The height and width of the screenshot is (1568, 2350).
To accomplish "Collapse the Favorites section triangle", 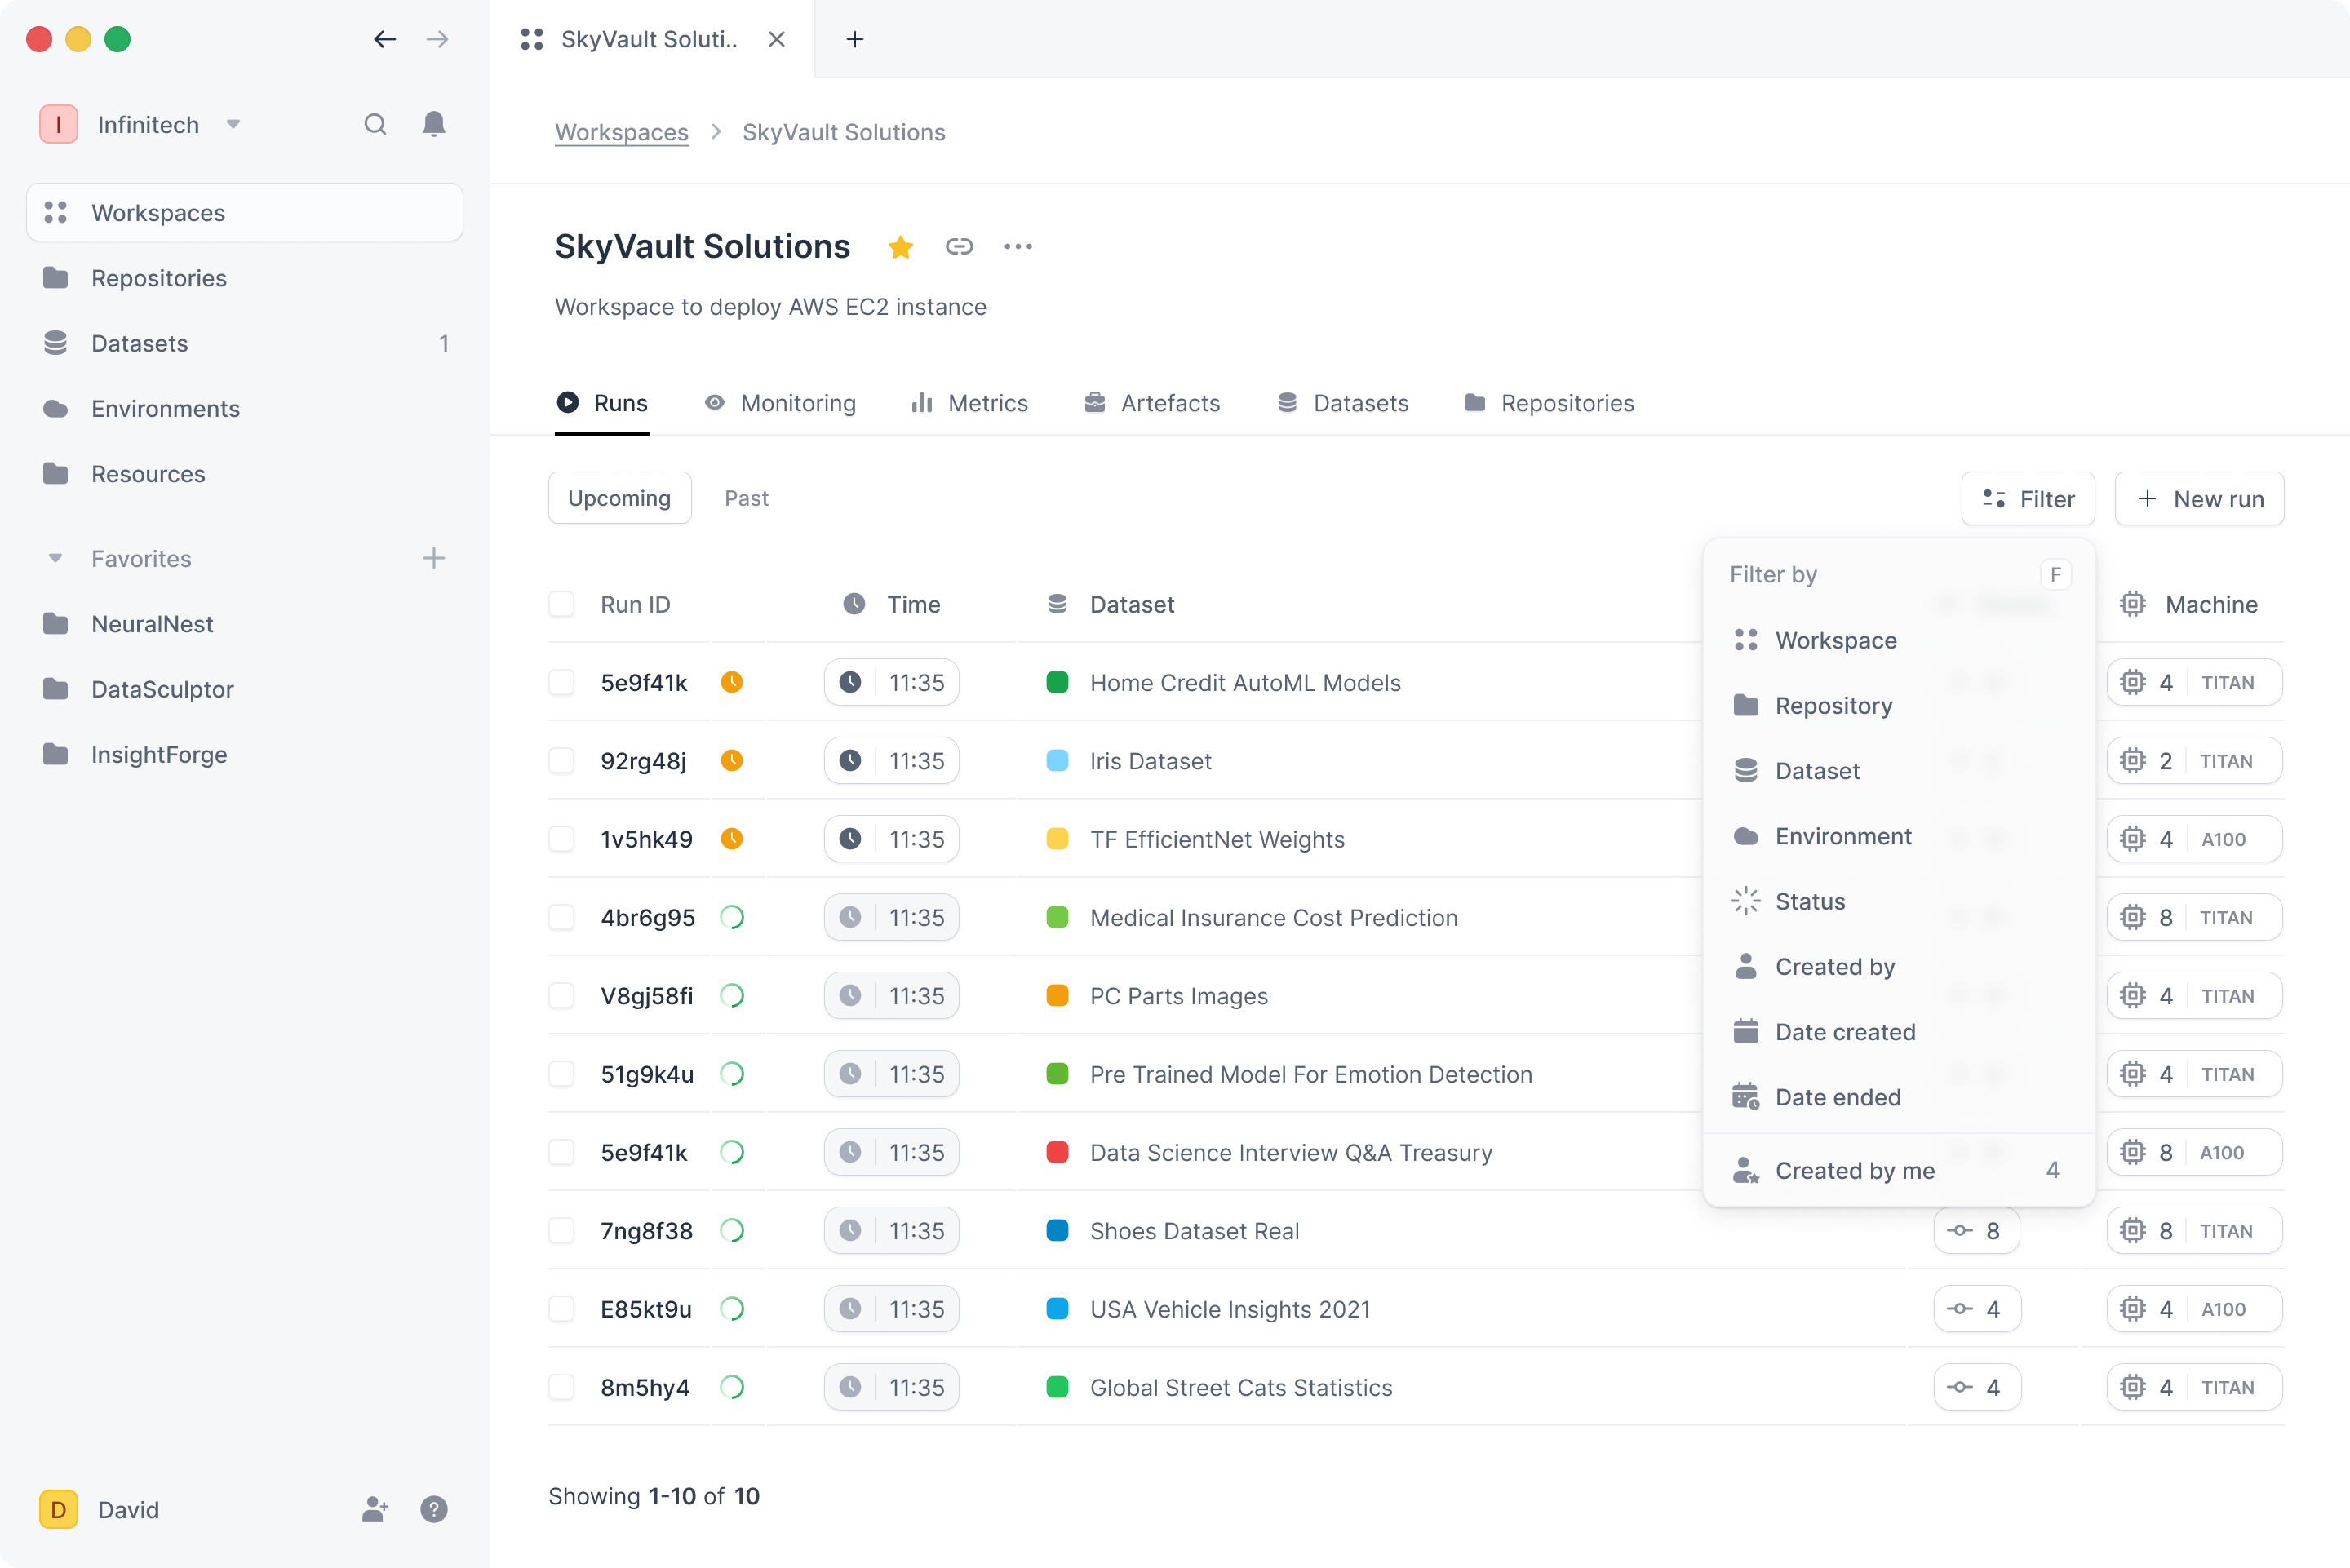I will tap(56, 558).
